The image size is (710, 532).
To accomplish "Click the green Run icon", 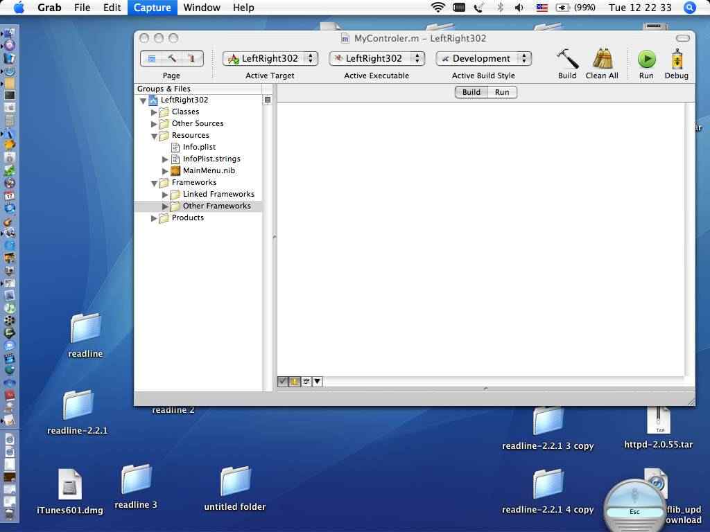I will click(646, 59).
